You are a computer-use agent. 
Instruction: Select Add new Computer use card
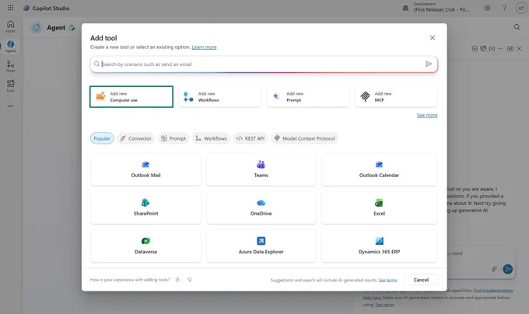131,96
